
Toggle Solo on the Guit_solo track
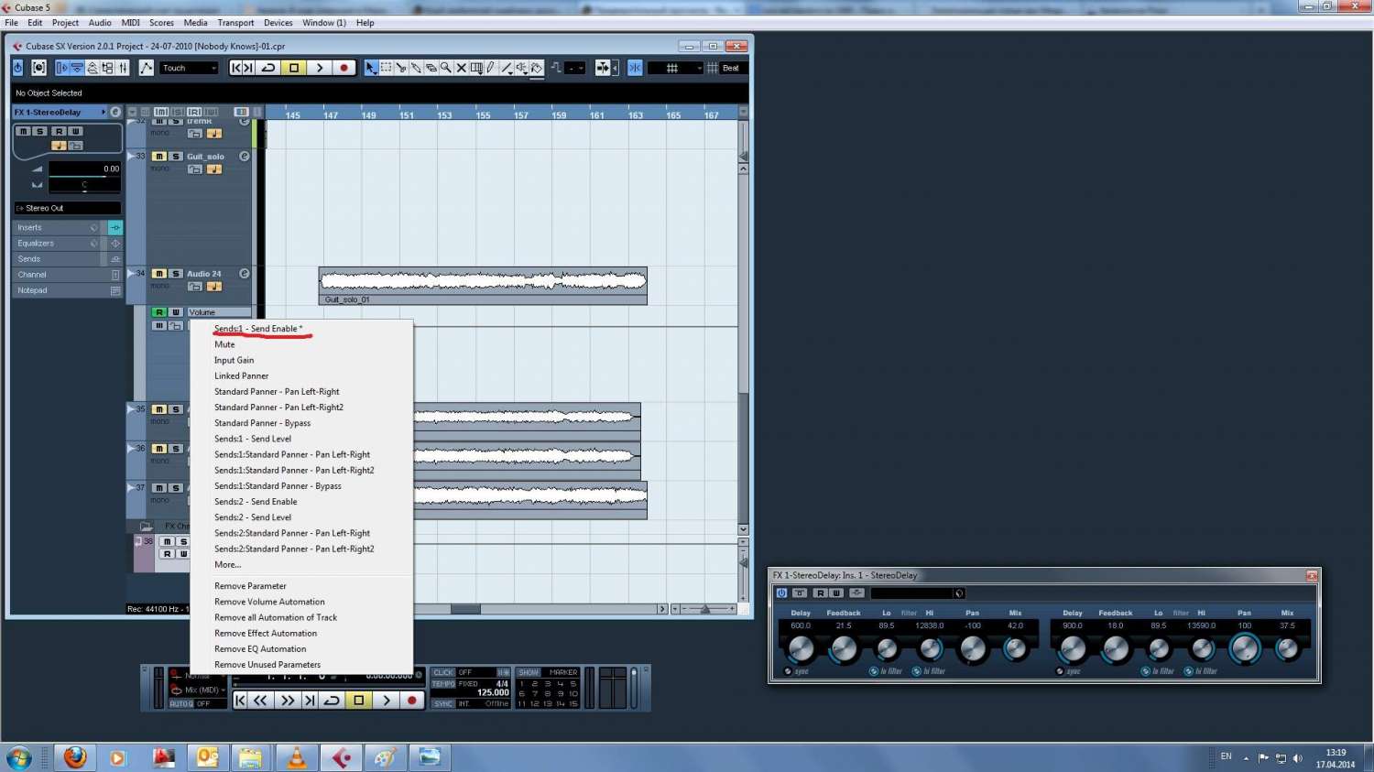tap(176, 157)
